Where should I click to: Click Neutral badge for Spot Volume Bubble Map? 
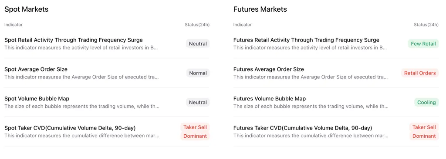[x=198, y=102]
